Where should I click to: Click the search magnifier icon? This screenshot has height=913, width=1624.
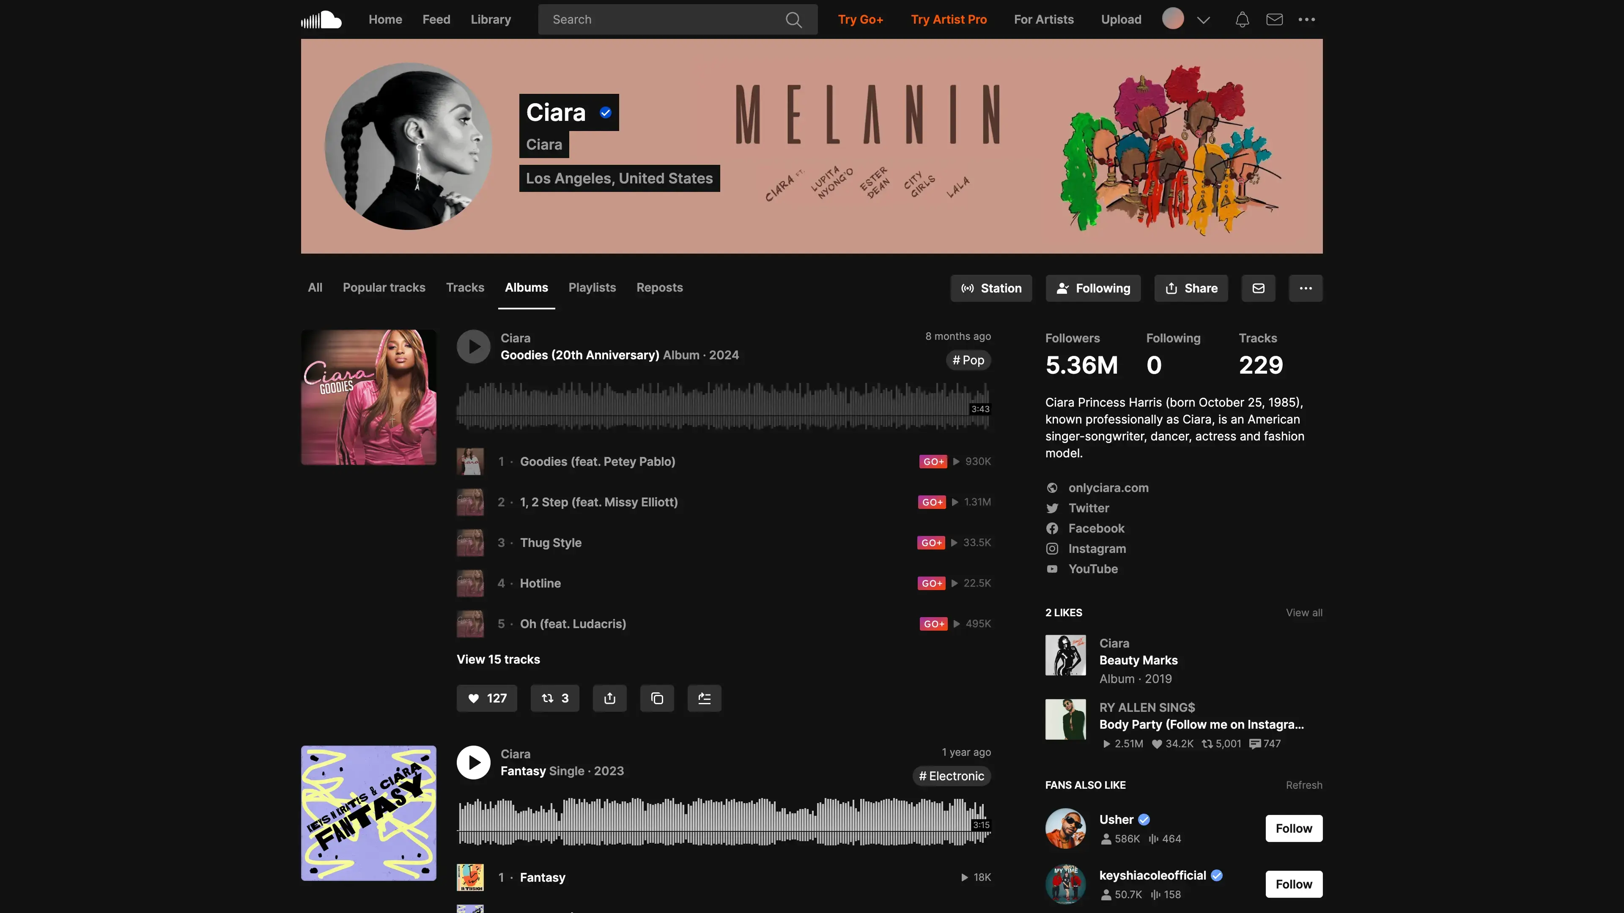coord(794,19)
